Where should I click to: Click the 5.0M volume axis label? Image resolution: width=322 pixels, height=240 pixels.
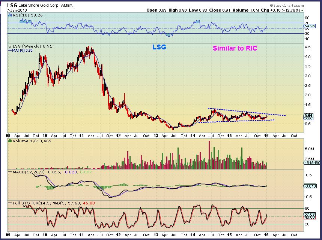pos(309,149)
